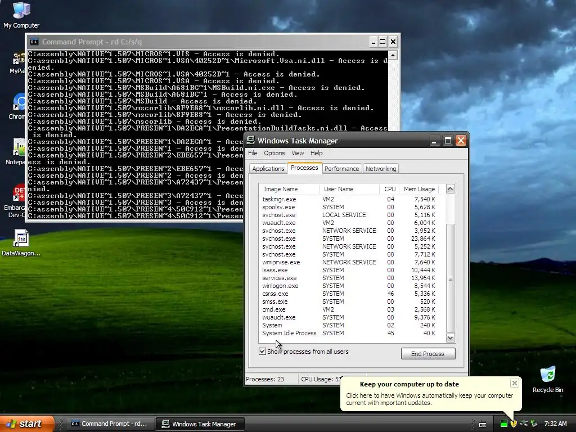The image size is (576, 432).
Task: Open the Embarcadero Dev-C++ desktop shortcut
Action: pos(15,201)
